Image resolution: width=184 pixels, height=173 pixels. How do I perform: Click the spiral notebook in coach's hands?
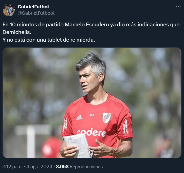pyautogui.click(x=78, y=146)
